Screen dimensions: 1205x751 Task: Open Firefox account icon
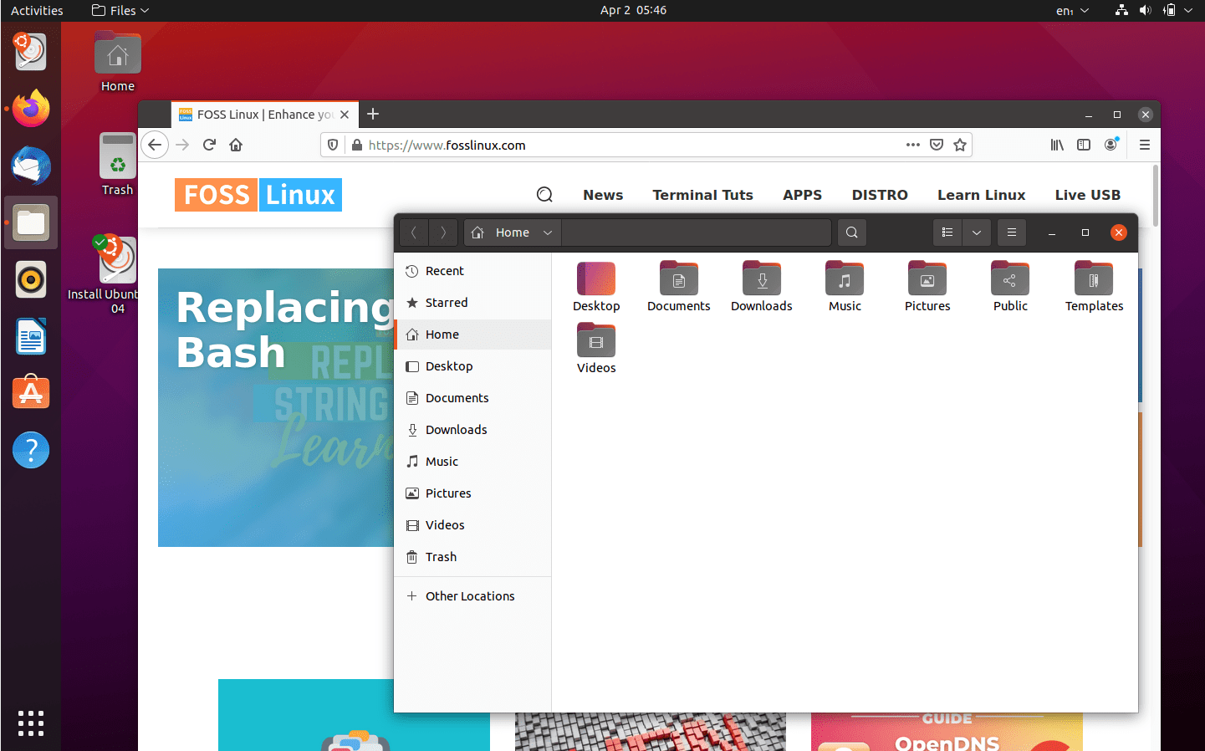pyautogui.click(x=1111, y=145)
